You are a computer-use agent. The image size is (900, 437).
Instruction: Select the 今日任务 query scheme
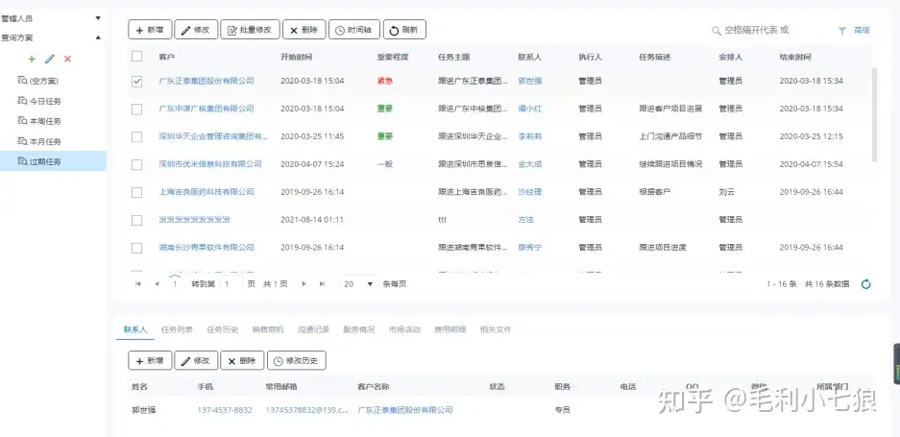pyautogui.click(x=53, y=101)
